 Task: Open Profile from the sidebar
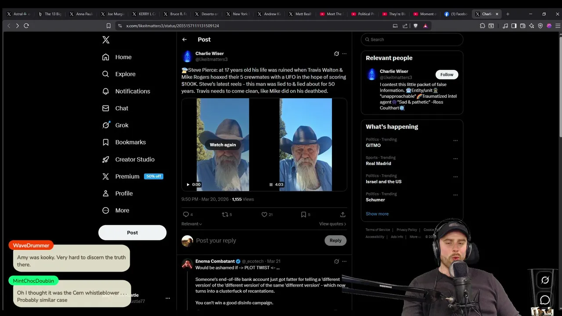(117, 194)
